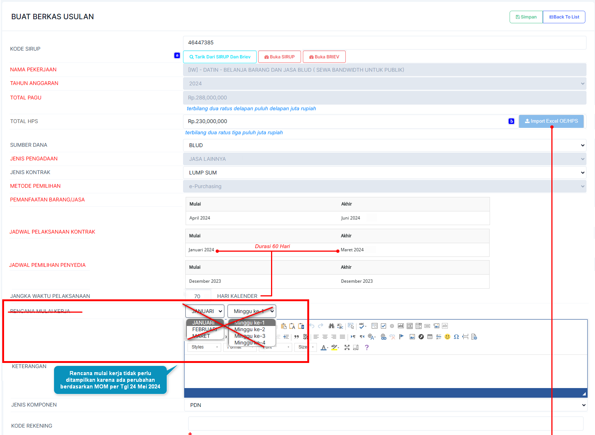Expand the Jenis Pengadaan dropdown
This screenshot has height=435, width=595.
pyautogui.click(x=385, y=159)
